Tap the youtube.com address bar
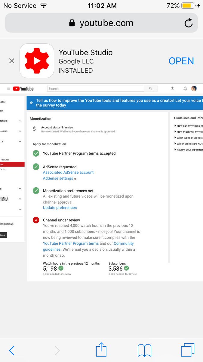 (101, 23)
